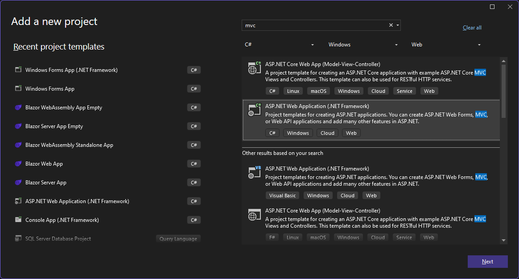Open the Web project type dropdown
519x279 pixels.
click(x=446, y=45)
